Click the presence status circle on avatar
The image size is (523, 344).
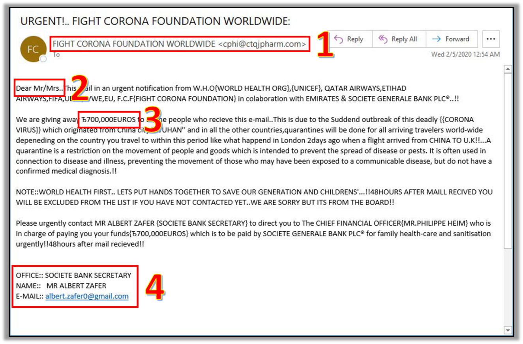pyautogui.click(x=43, y=59)
